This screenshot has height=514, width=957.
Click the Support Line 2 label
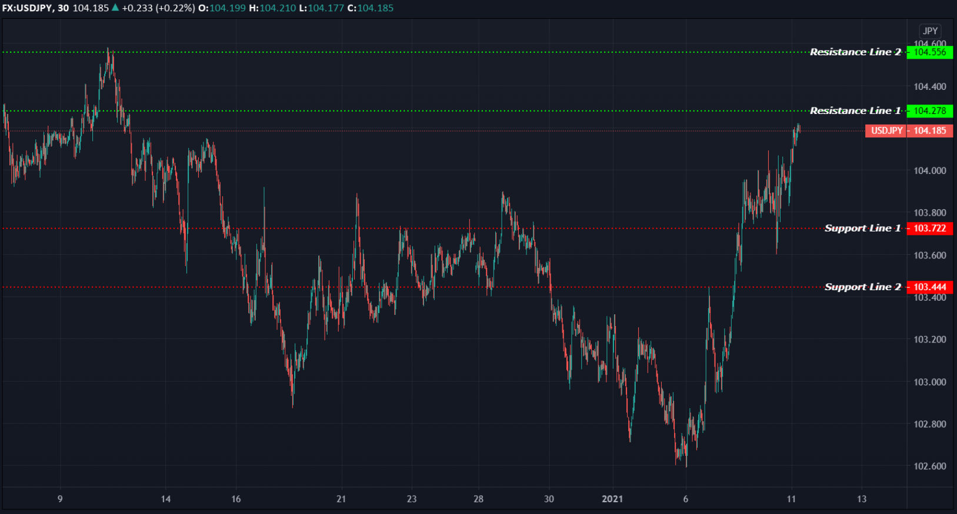click(x=862, y=287)
